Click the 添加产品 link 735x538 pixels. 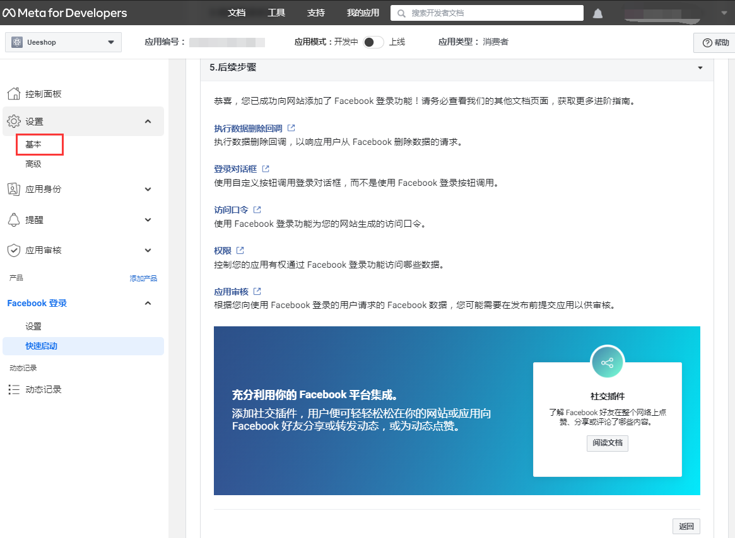coord(143,278)
